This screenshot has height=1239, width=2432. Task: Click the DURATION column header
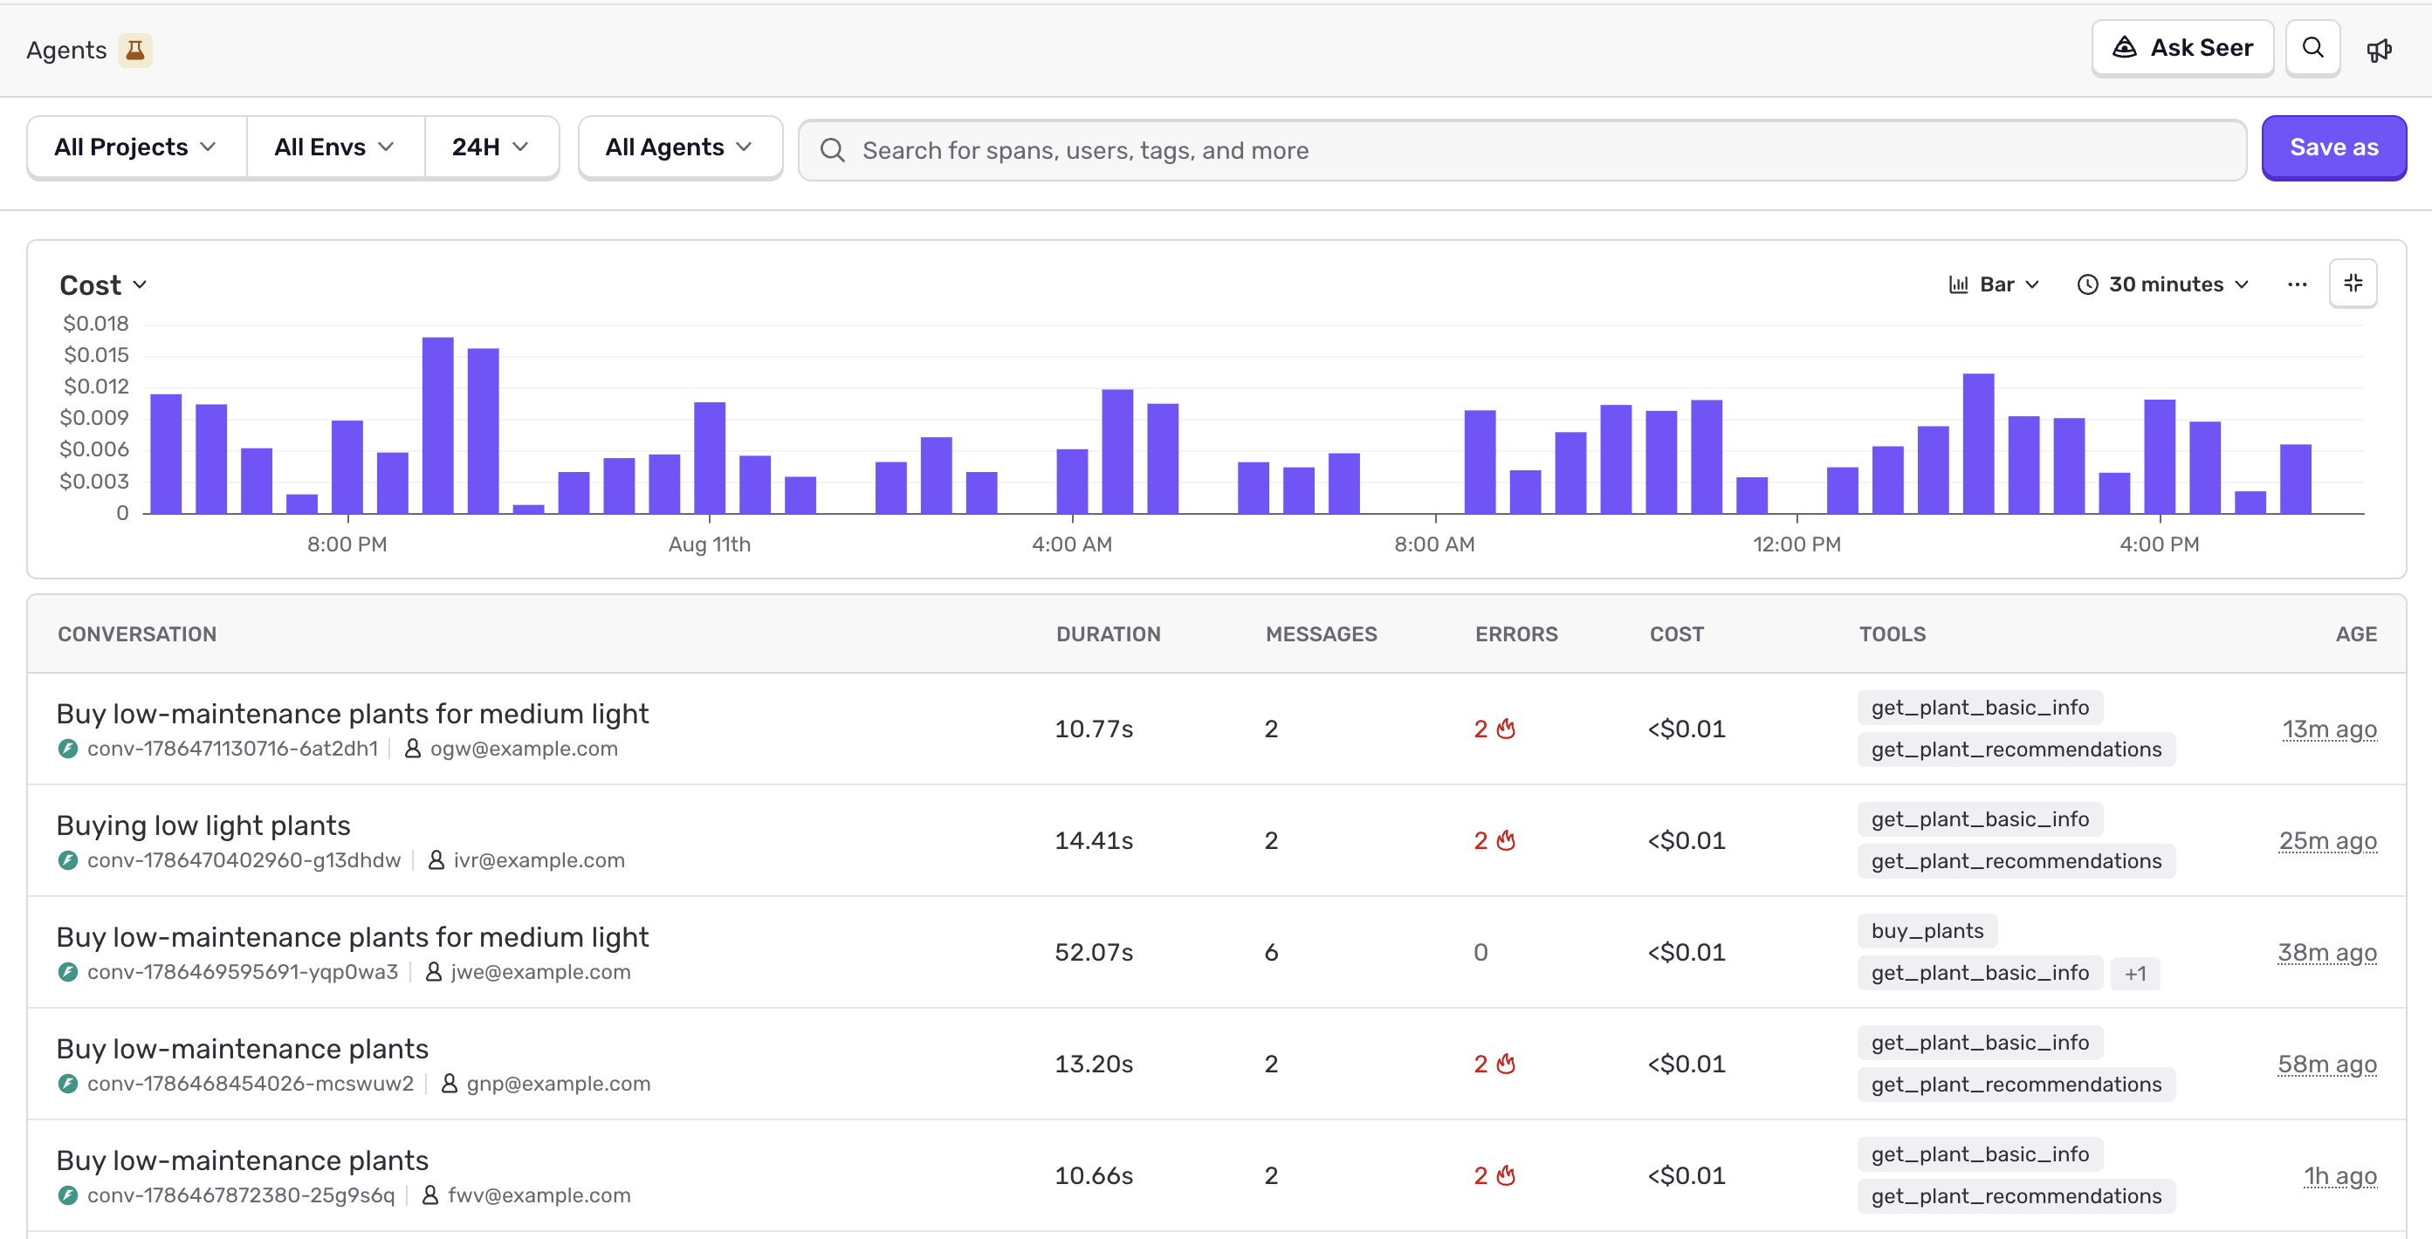click(1109, 634)
